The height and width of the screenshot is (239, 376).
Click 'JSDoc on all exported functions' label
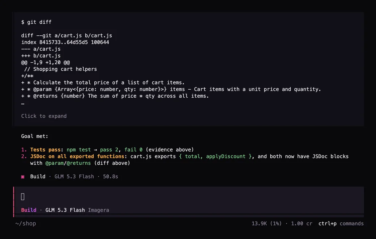pos(77,156)
